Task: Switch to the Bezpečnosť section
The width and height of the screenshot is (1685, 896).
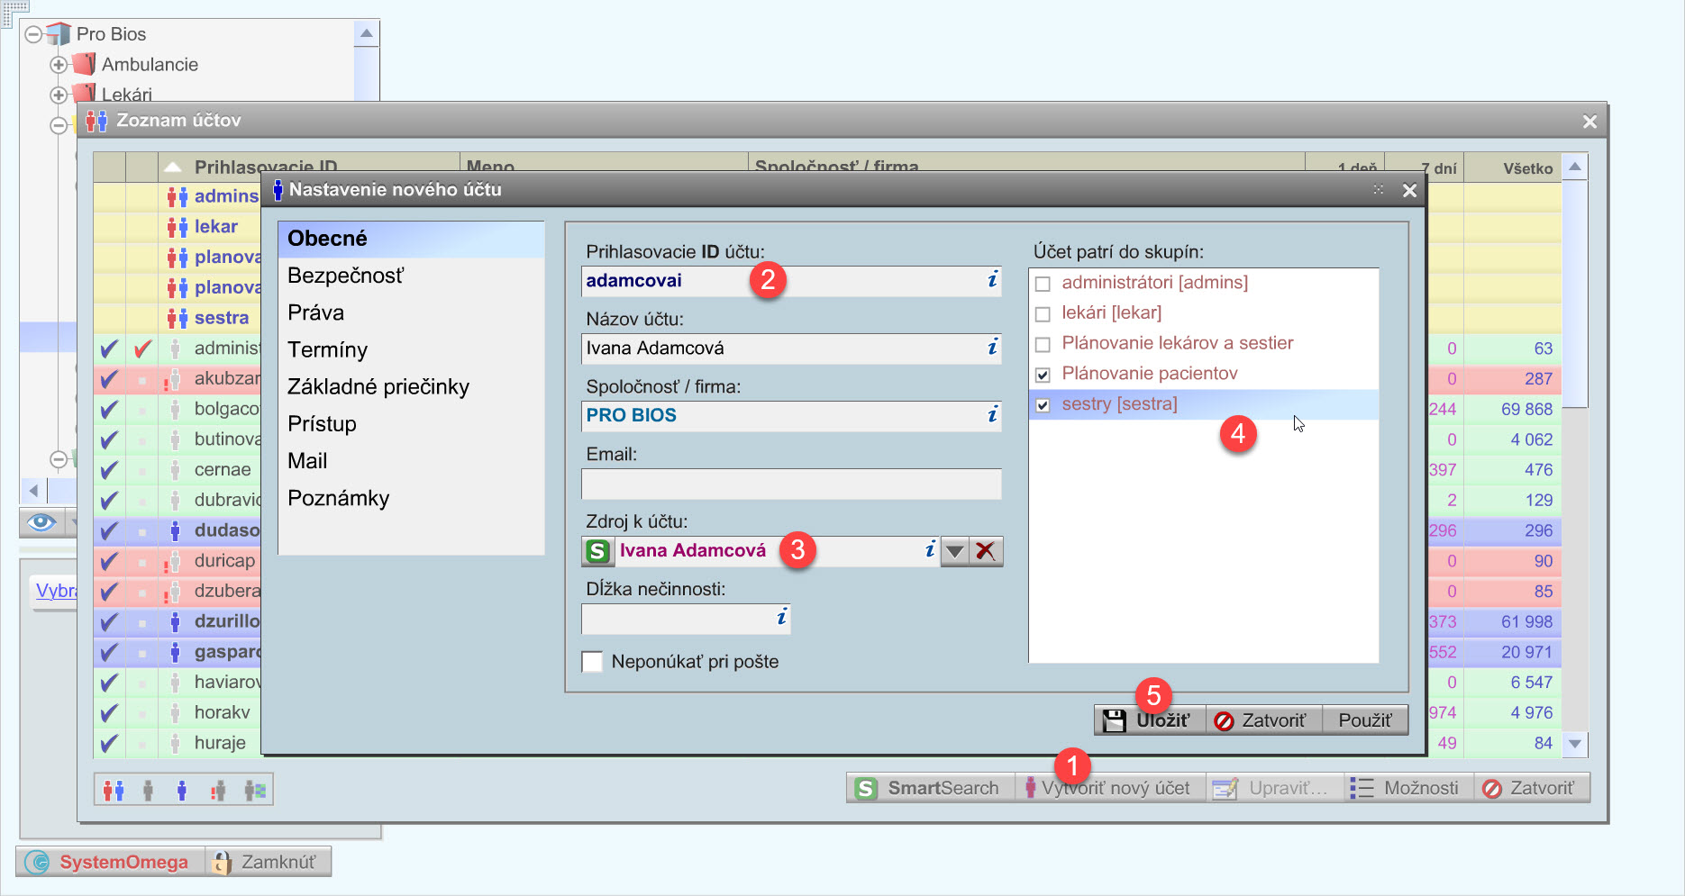Action: (346, 276)
